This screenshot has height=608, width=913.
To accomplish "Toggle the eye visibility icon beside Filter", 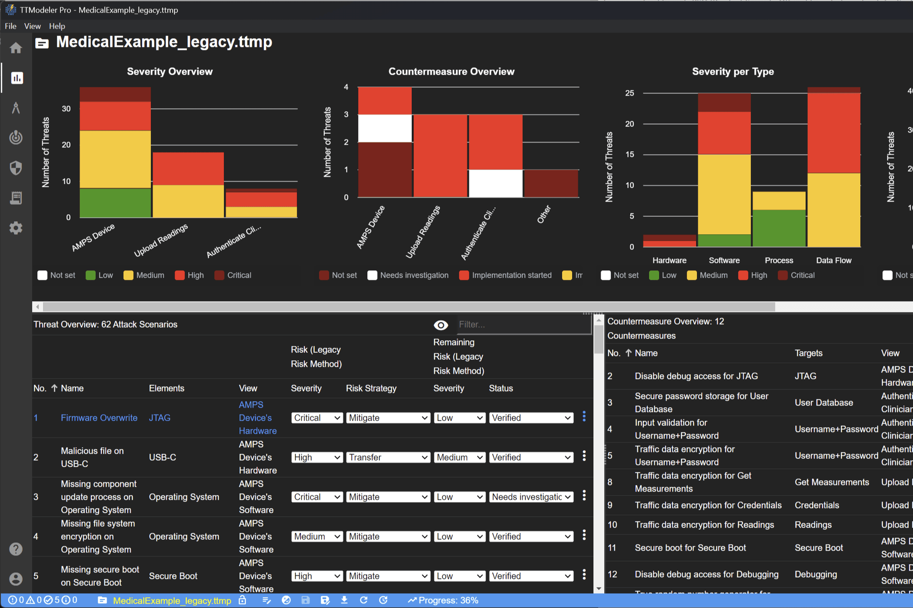I will click(441, 325).
